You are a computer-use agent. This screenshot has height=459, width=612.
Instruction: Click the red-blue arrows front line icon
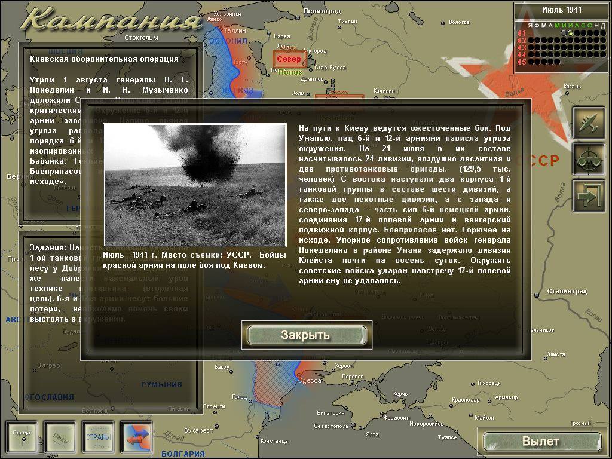coord(136,437)
